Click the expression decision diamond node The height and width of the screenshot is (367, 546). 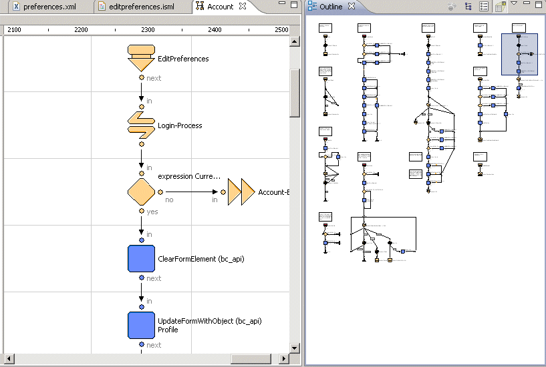(141, 192)
